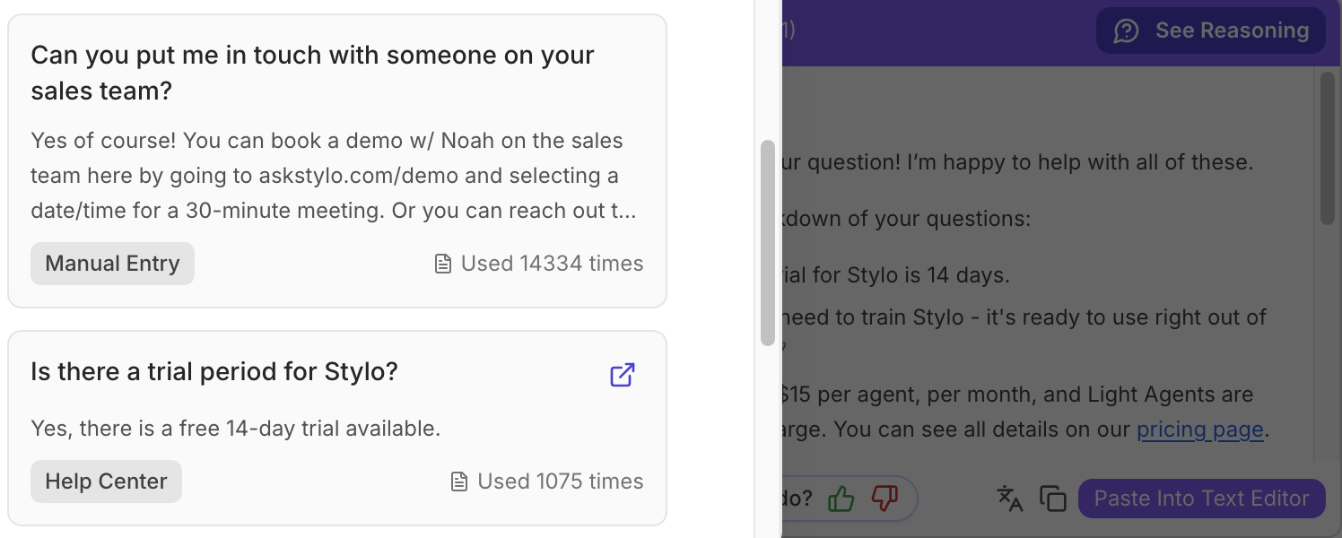
Task: Click the Manual Entry tag
Action: click(112, 264)
